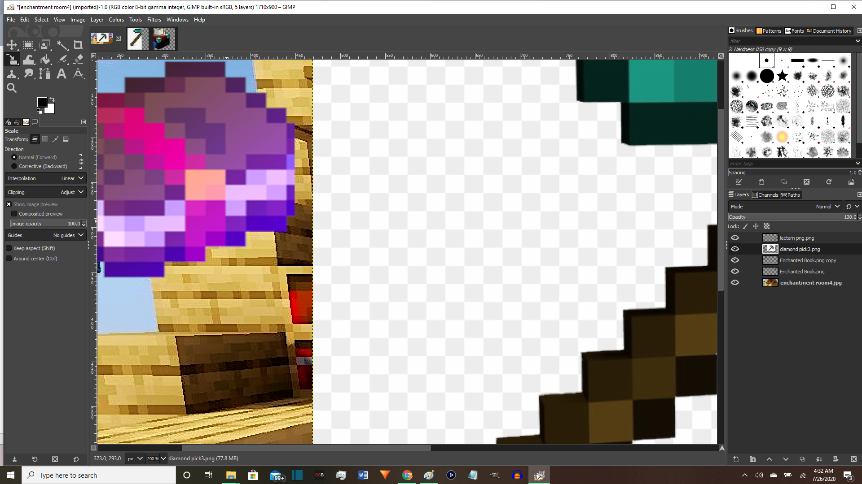Open the Colors menu
The image size is (862, 484).
click(116, 20)
